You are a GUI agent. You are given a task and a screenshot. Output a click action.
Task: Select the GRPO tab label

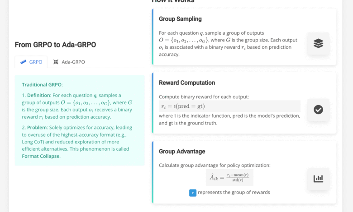(36, 62)
